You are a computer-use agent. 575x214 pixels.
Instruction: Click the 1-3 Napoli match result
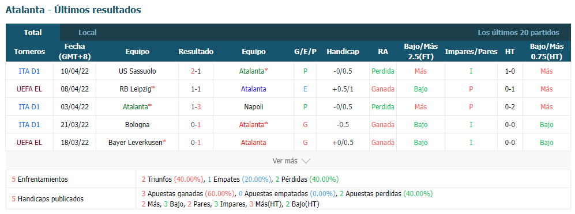pyautogui.click(x=196, y=107)
